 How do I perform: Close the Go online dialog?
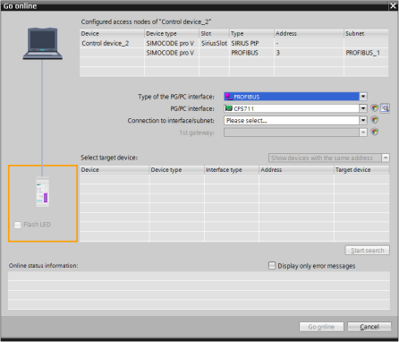[393, 6]
